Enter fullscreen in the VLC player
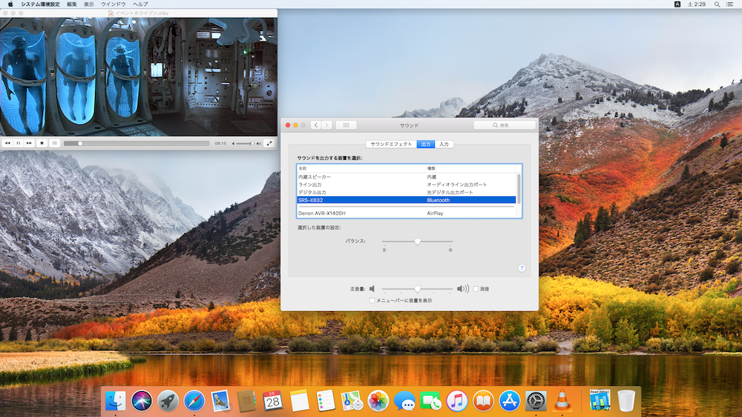Screen dimensions: 742x417 tap(269, 143)
